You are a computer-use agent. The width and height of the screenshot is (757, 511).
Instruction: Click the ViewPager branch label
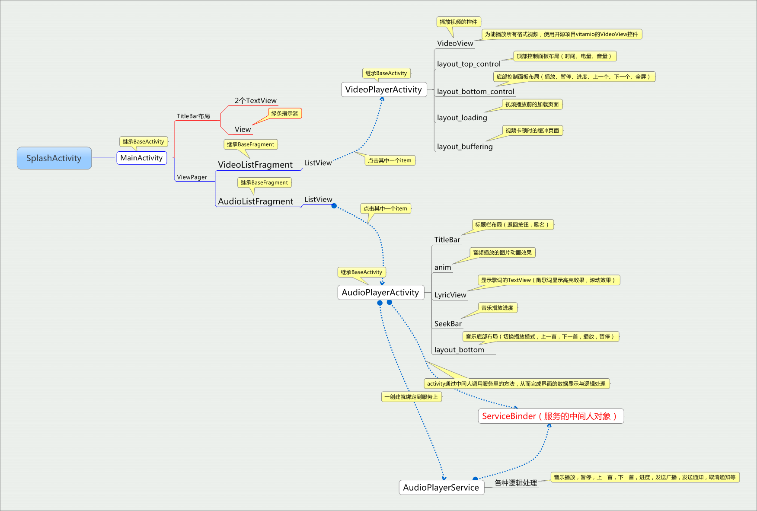pos(192,177)
